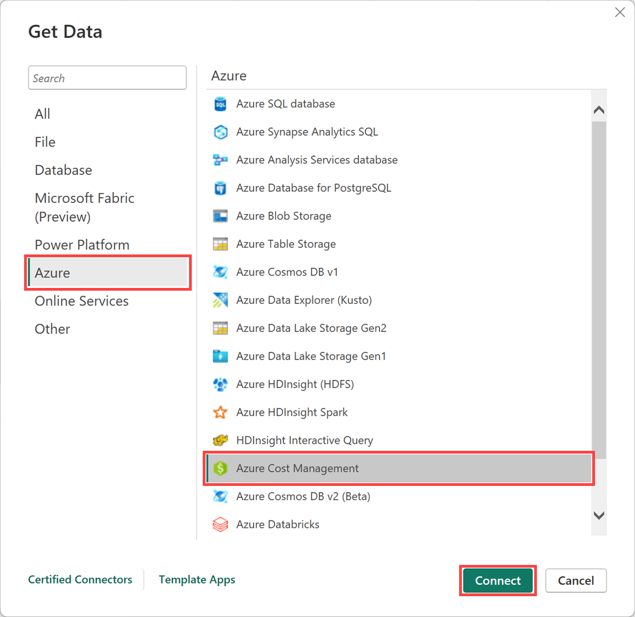Click the scroll up arrow in connector list
This screenshot has height=617, width=635.
click(598, 110)
